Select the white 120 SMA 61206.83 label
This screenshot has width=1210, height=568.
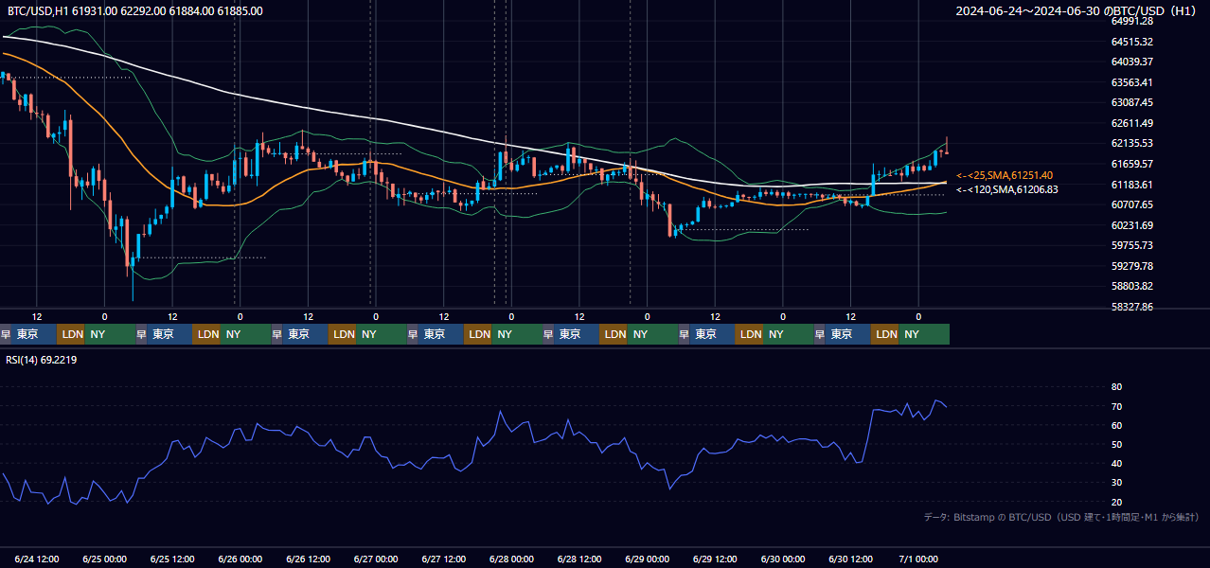(x=1007, y=189)
